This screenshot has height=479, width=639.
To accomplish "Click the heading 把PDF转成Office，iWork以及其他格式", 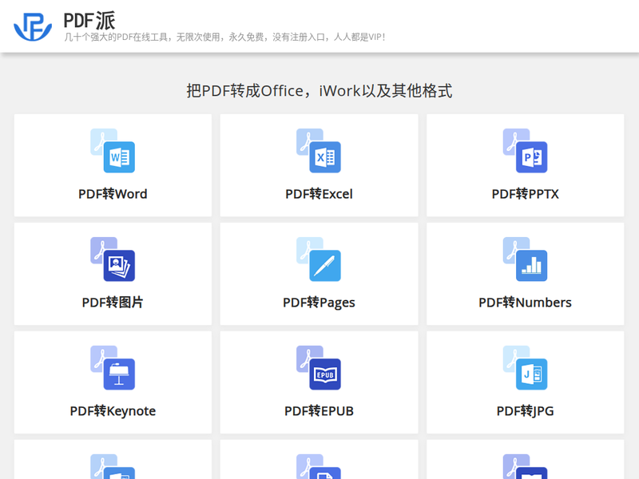I will click(x=319, y=91).
